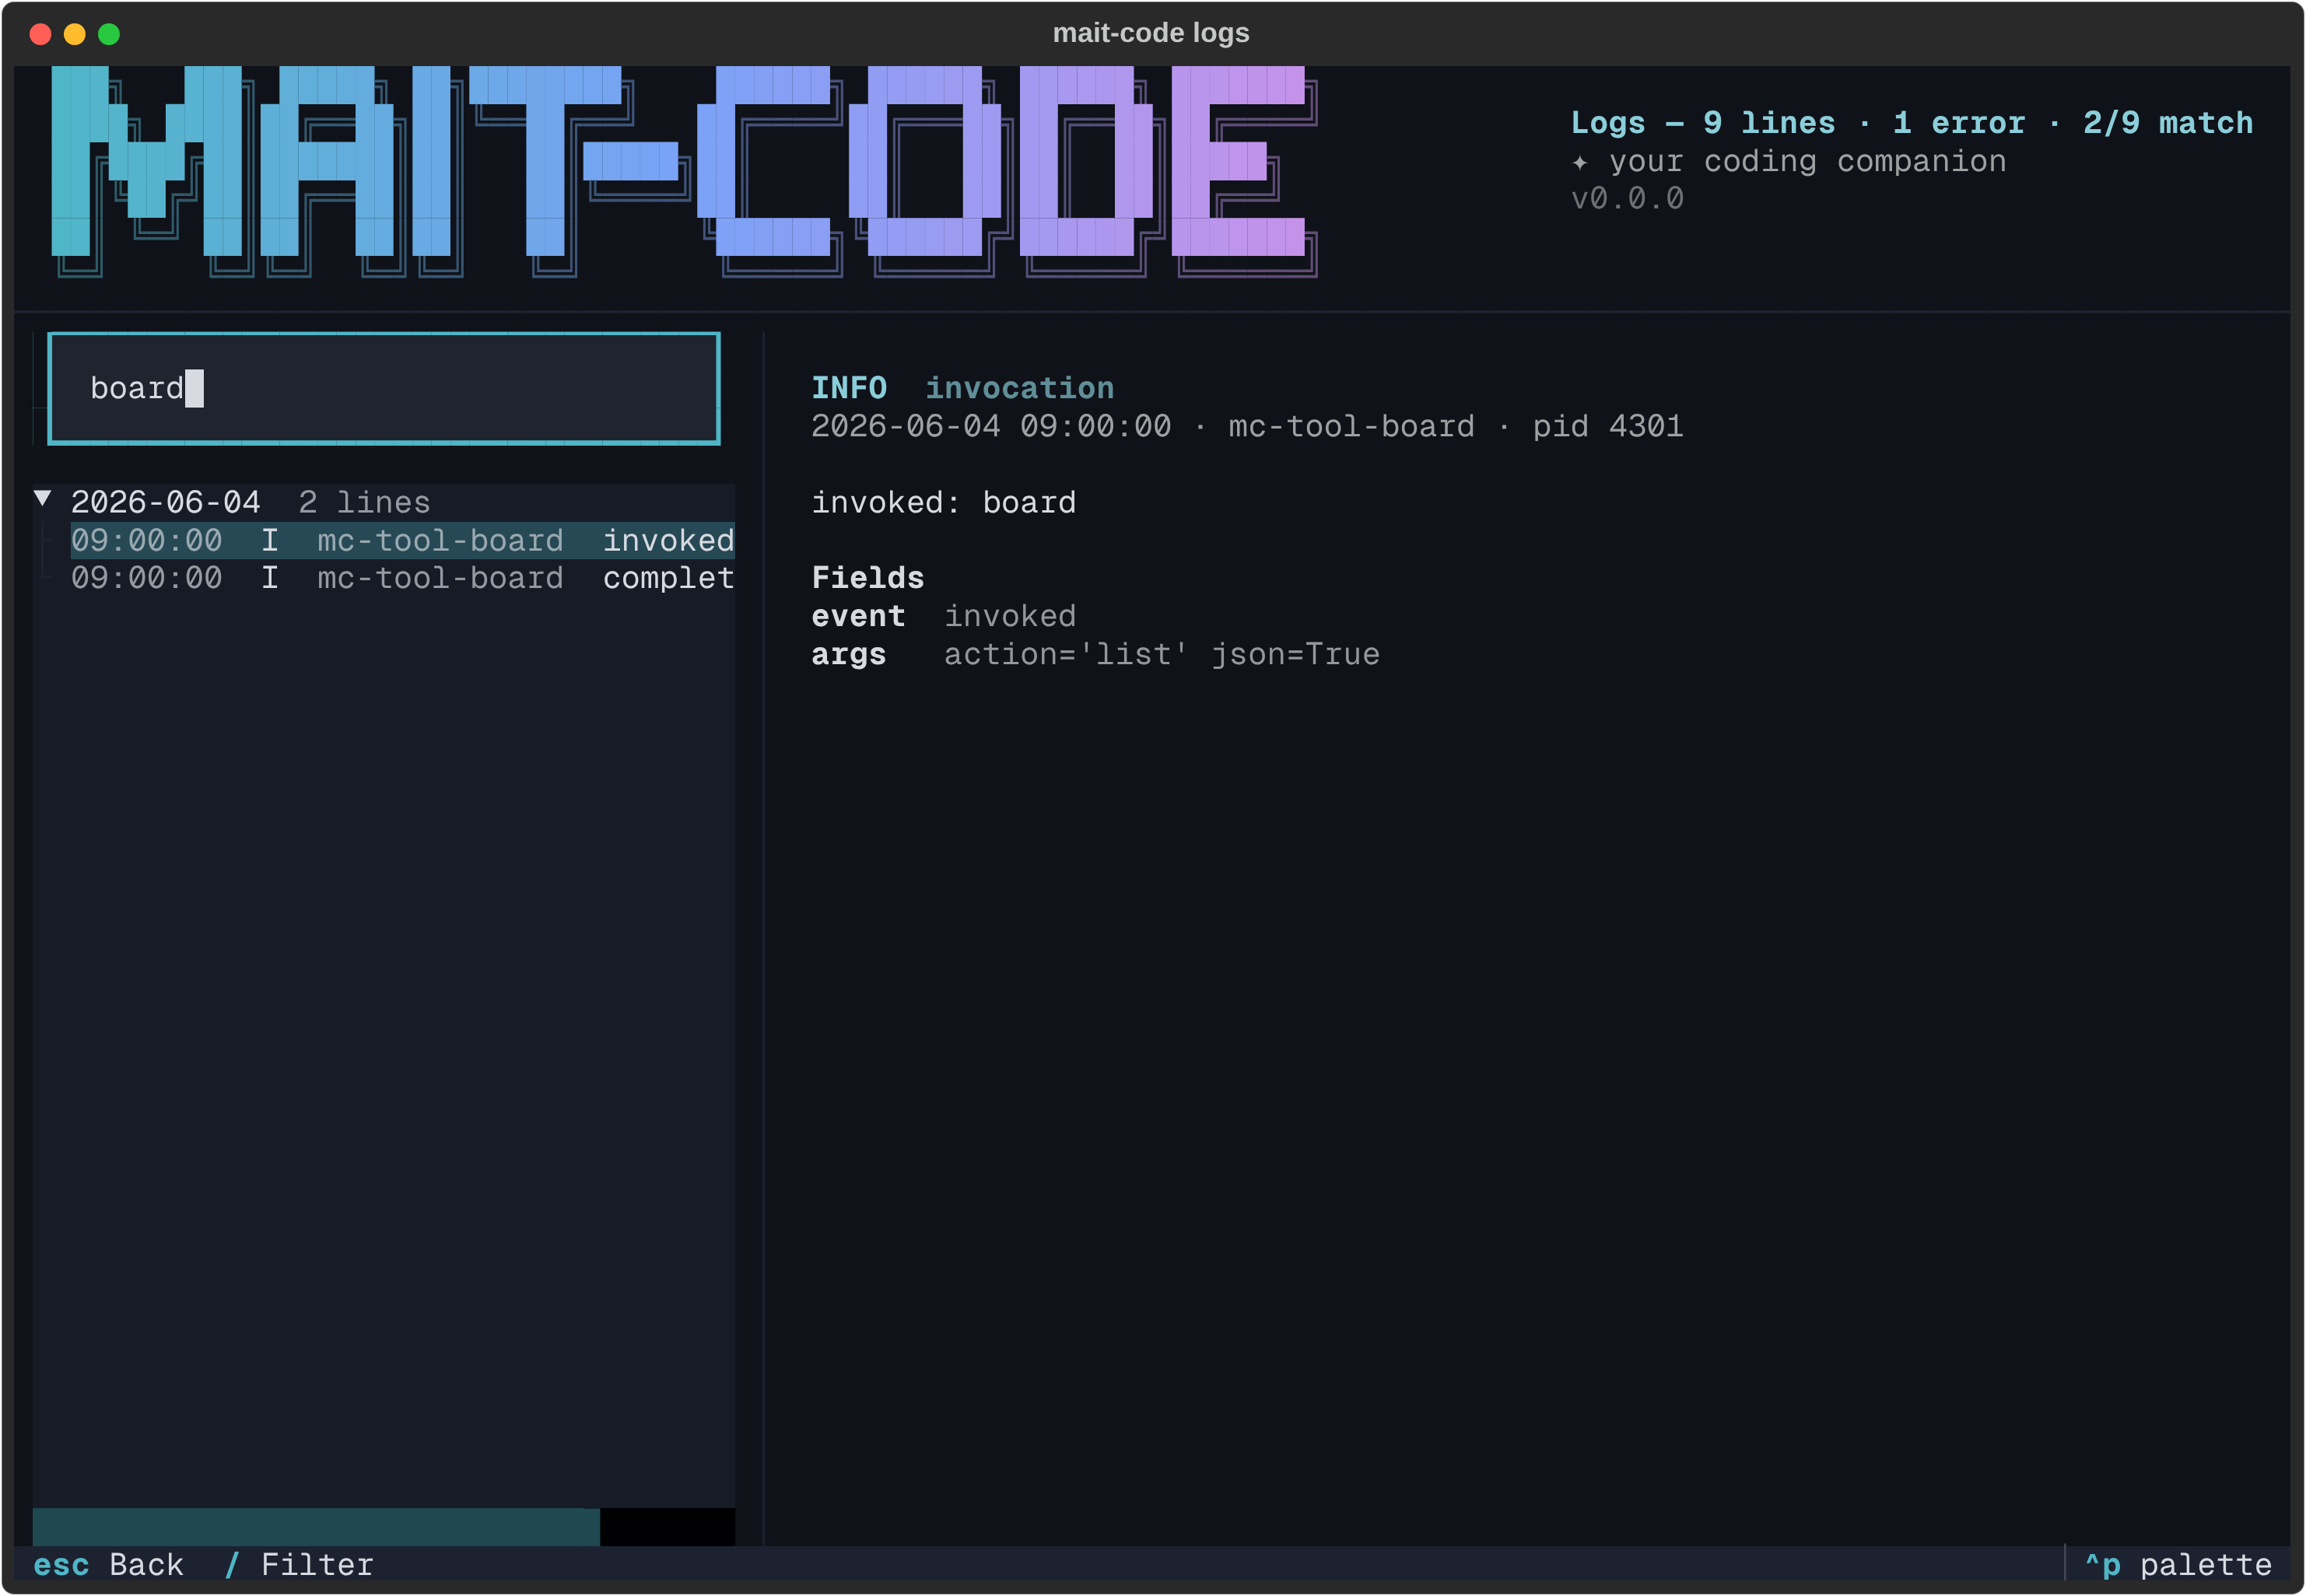2306x1596 pixels.
Task: Click the macOS red close button
Action: point(41,34)
